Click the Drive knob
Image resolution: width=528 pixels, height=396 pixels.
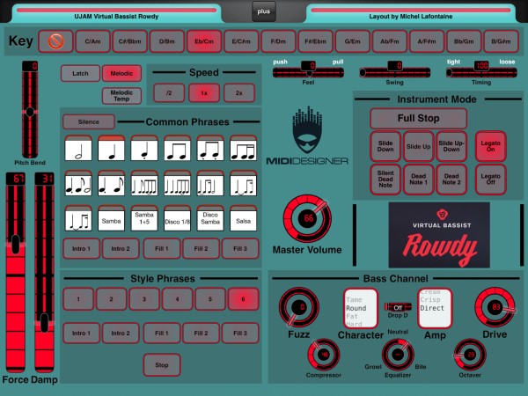coord(495,307)
